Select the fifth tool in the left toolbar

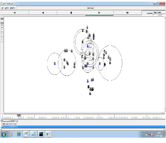2,39
